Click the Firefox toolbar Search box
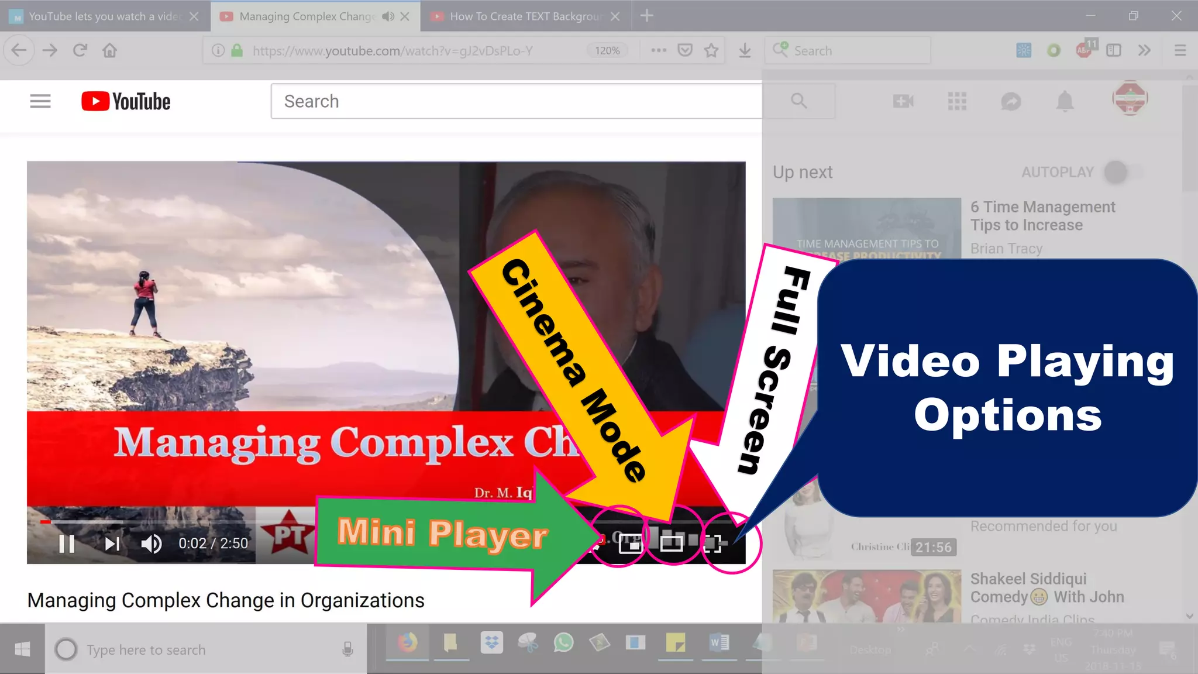 [x=847, y=50]
